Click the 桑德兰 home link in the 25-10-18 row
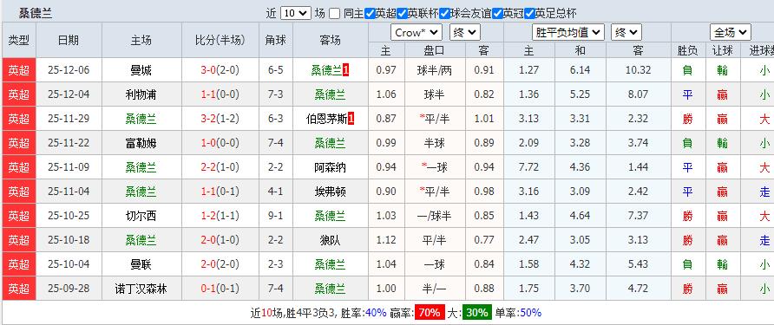 pyautogui.click(x=141, y=240)
